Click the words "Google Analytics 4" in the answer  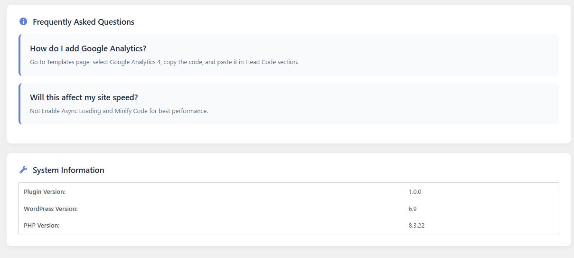(x=135, y=62)
